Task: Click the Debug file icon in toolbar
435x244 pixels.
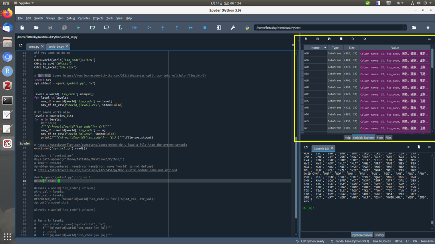Action: tap(134, 27)
